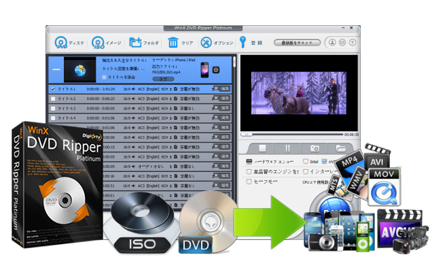Take snapshot with camera icon under preview
The width and height of the screenshot is (430, 257).
pos(315,148)
